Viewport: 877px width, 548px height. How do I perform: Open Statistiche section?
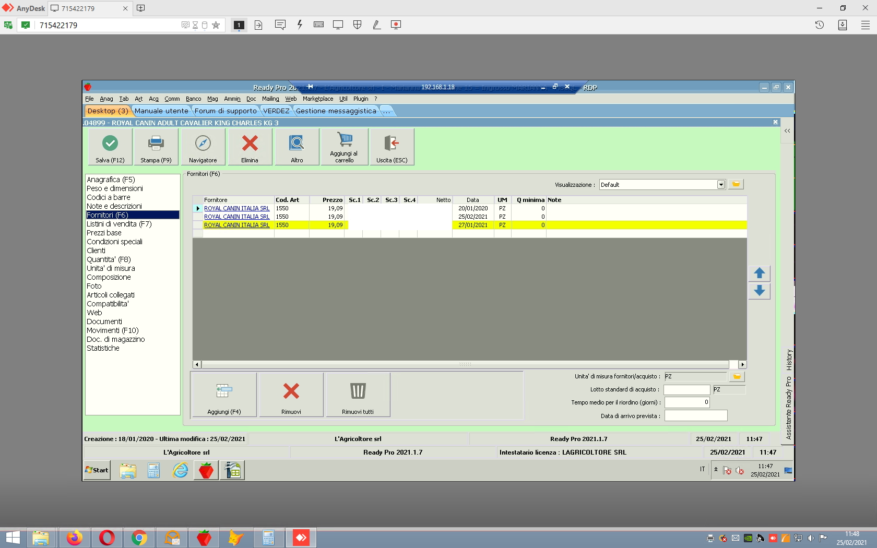click(x=103, y=348)
